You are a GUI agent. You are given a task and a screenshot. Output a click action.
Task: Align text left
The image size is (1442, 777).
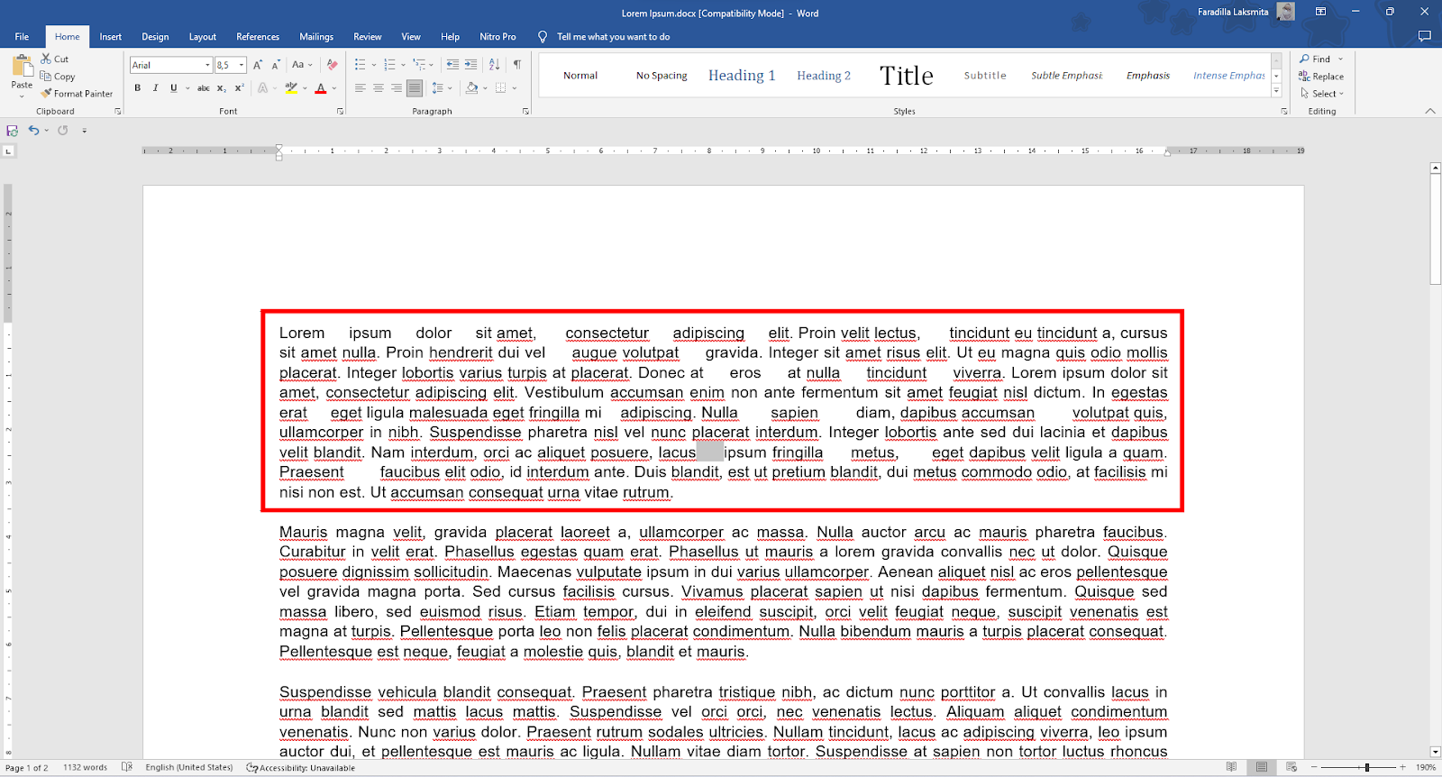pyautogui.click(x=360, y=88)
